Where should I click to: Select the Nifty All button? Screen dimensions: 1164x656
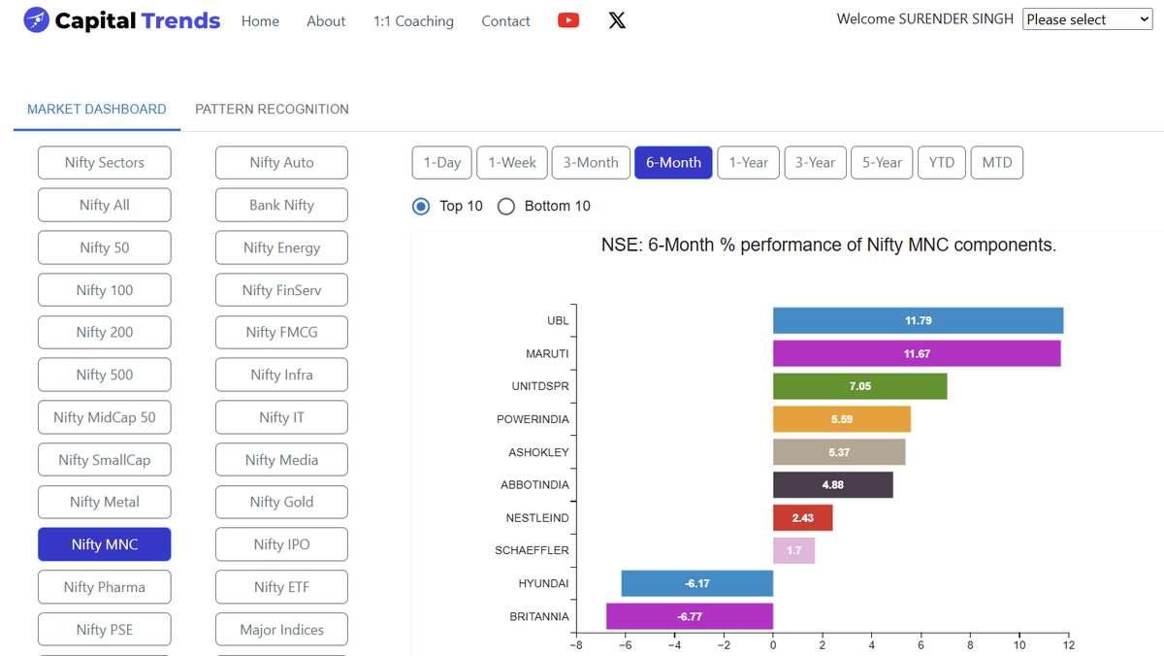105,205
